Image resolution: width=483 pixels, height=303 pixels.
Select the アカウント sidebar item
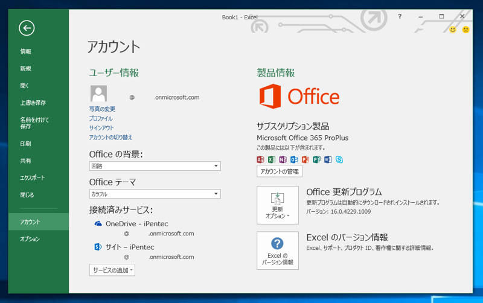(x=39, y=222)
